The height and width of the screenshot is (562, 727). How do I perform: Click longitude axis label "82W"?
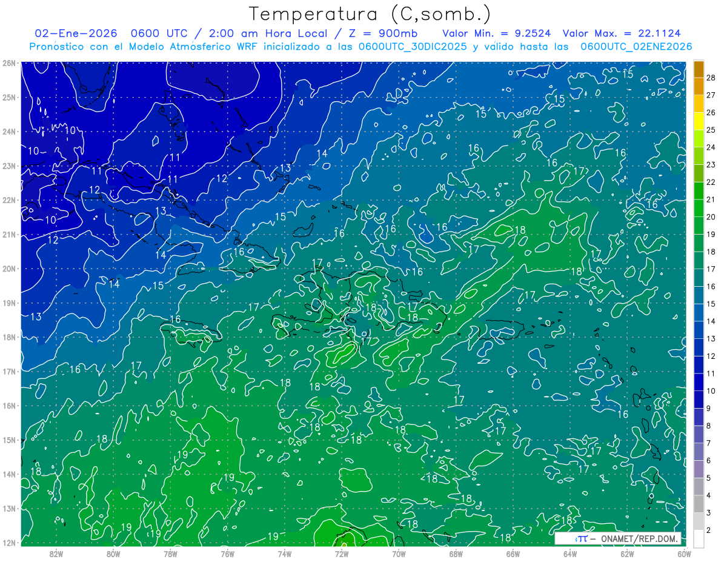click(x=56, y=554)
